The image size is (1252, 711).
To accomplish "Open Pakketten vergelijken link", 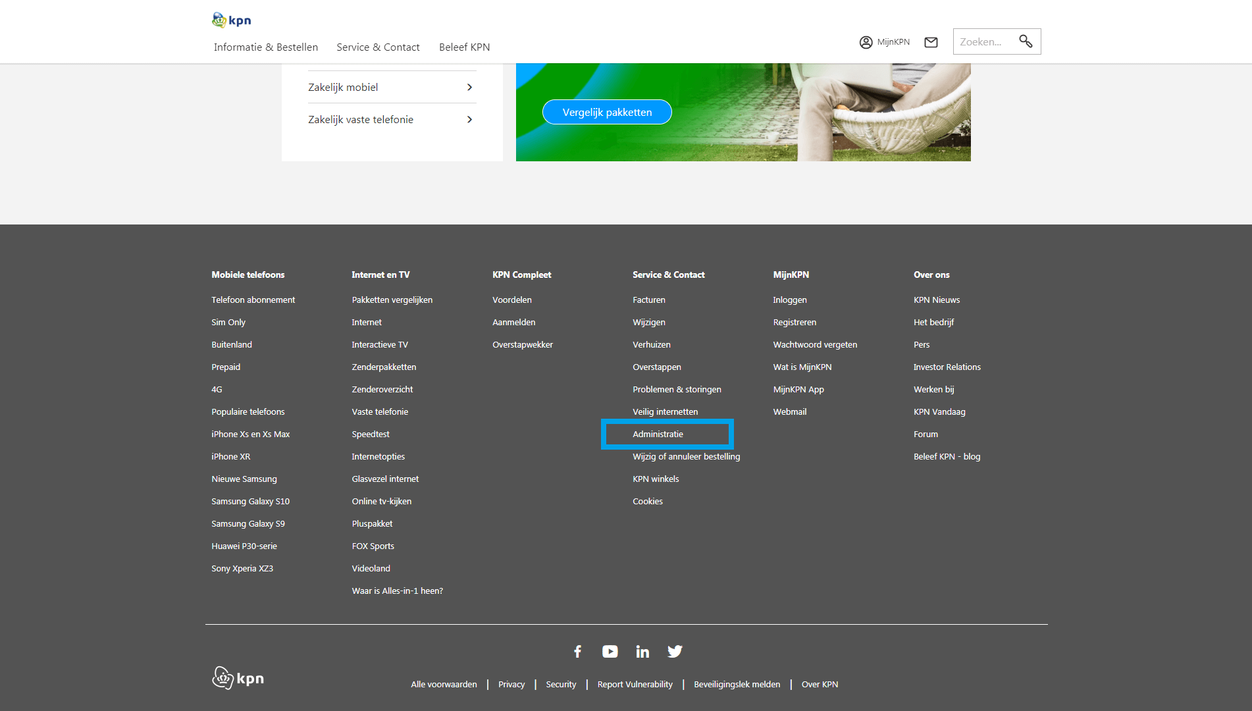I will (x=392, y=300).
